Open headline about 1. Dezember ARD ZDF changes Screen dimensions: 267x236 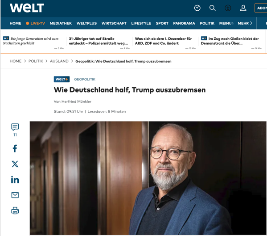coord(163,41)
